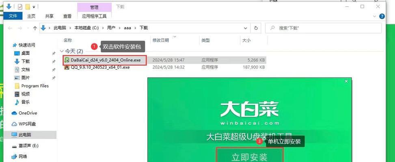The height and width of the screenshot is (162, 395).
Task: Go up one folder level with up arrow
Action: click(35, 28)
